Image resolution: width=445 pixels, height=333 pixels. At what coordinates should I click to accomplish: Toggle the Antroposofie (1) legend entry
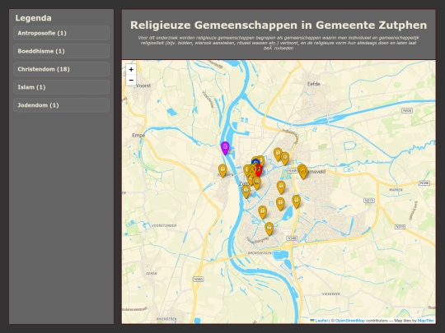(61, 33)
